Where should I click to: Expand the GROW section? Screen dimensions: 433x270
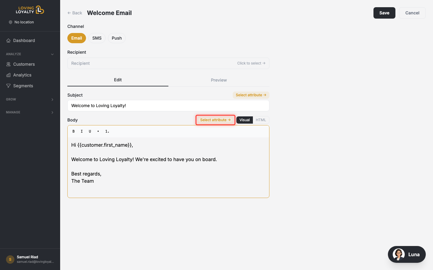tap(30, 99)
